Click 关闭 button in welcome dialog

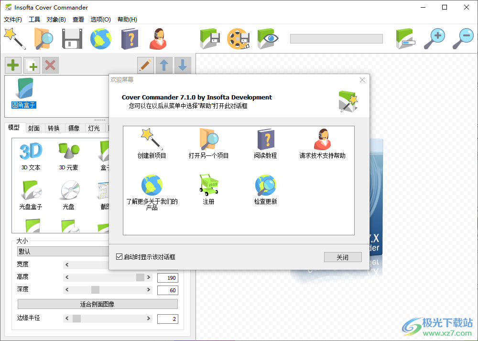click(343, 257)
